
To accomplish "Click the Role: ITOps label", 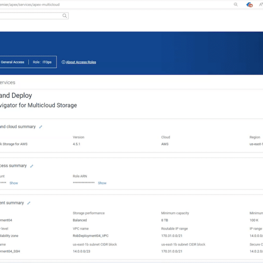I will point(42,62).
